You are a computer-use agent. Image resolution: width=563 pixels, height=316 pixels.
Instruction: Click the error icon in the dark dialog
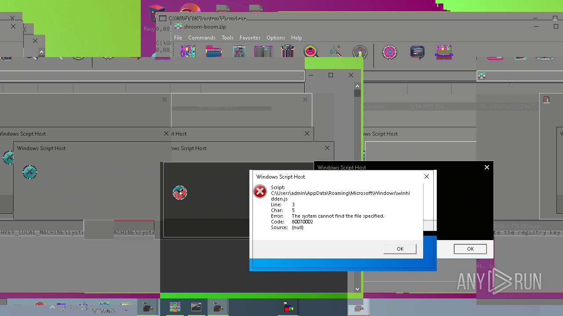tap(179, 192)
